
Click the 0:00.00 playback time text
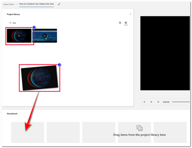[166, 102]
